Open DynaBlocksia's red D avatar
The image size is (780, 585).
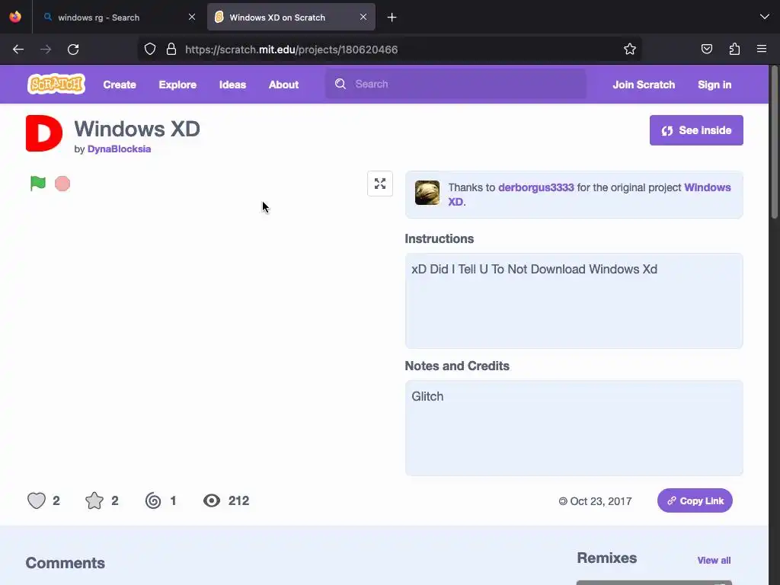click(x=44, y=133)
